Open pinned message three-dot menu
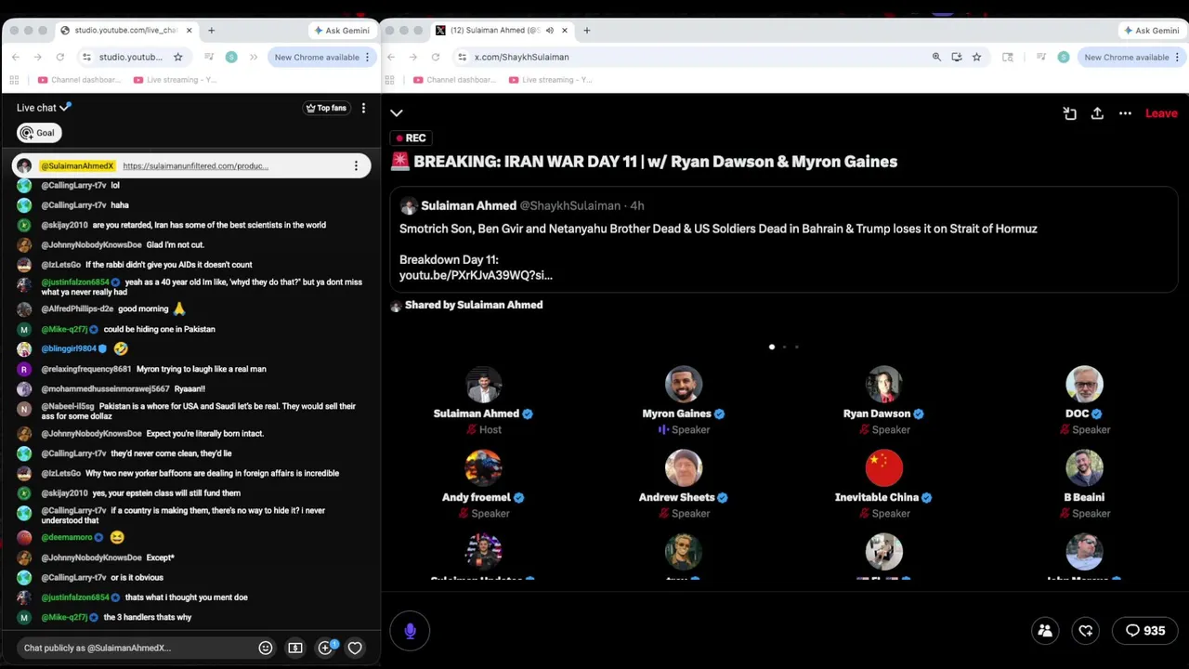The height and width of the screenshot is (669, 1189). 356,166
